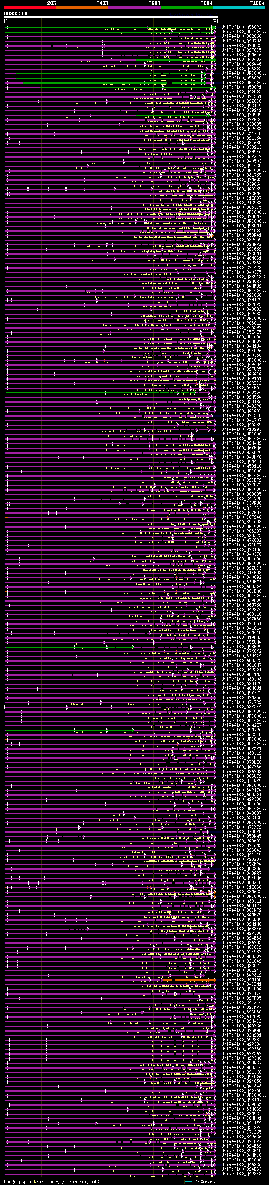Click hit label UniRef100_C0MH01
The image size is (269, 1185).
(x=241, y=1118)
